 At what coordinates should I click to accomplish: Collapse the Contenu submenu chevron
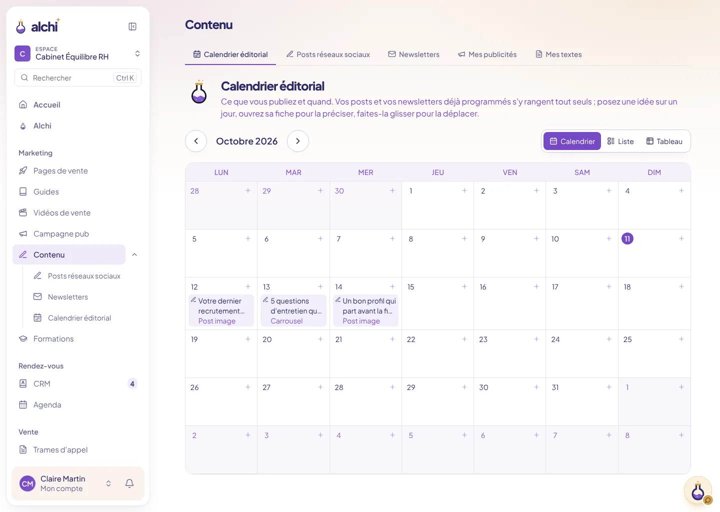tap(134, 255)
